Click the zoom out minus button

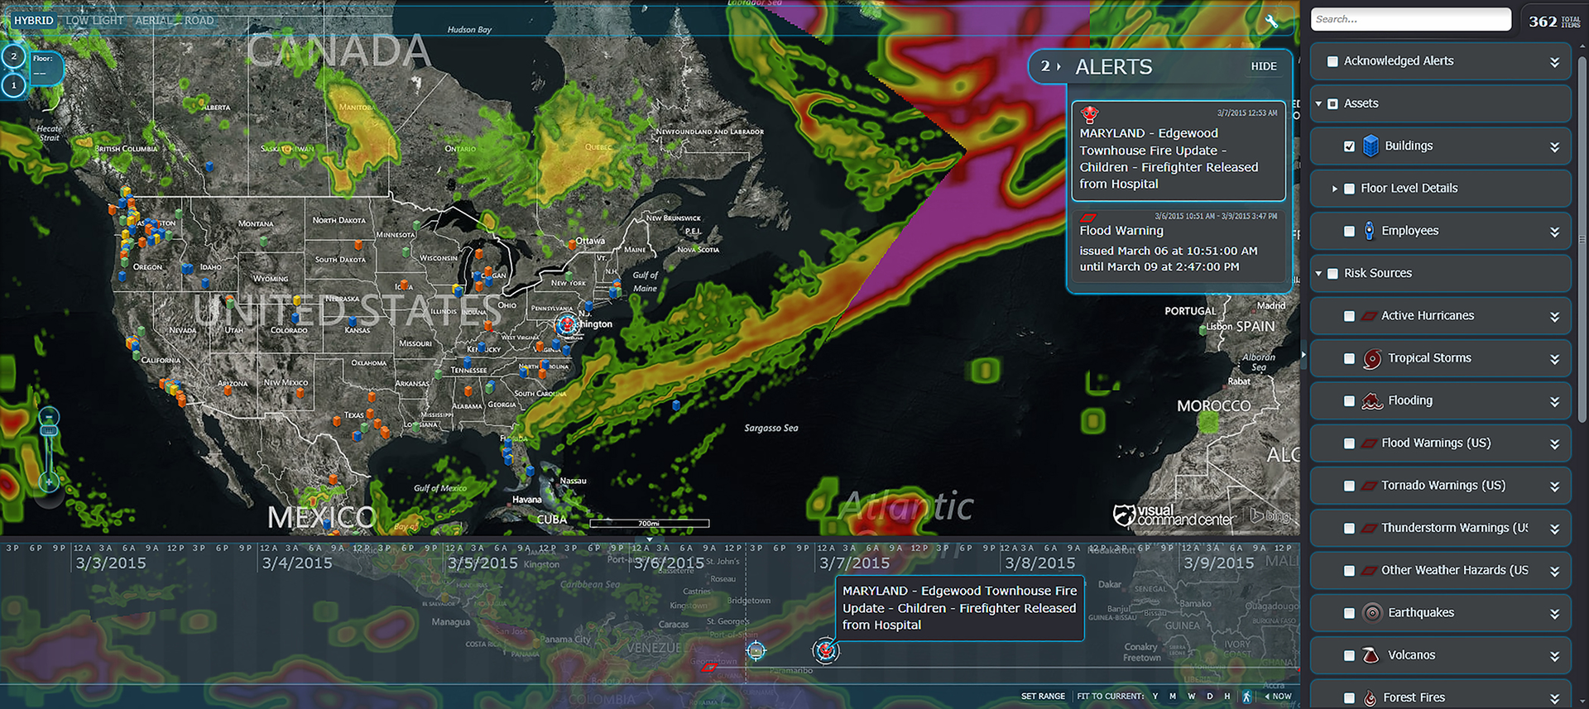click(x=49, y=416)
